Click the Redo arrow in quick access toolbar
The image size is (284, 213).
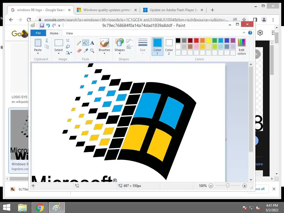pos(54,25)
